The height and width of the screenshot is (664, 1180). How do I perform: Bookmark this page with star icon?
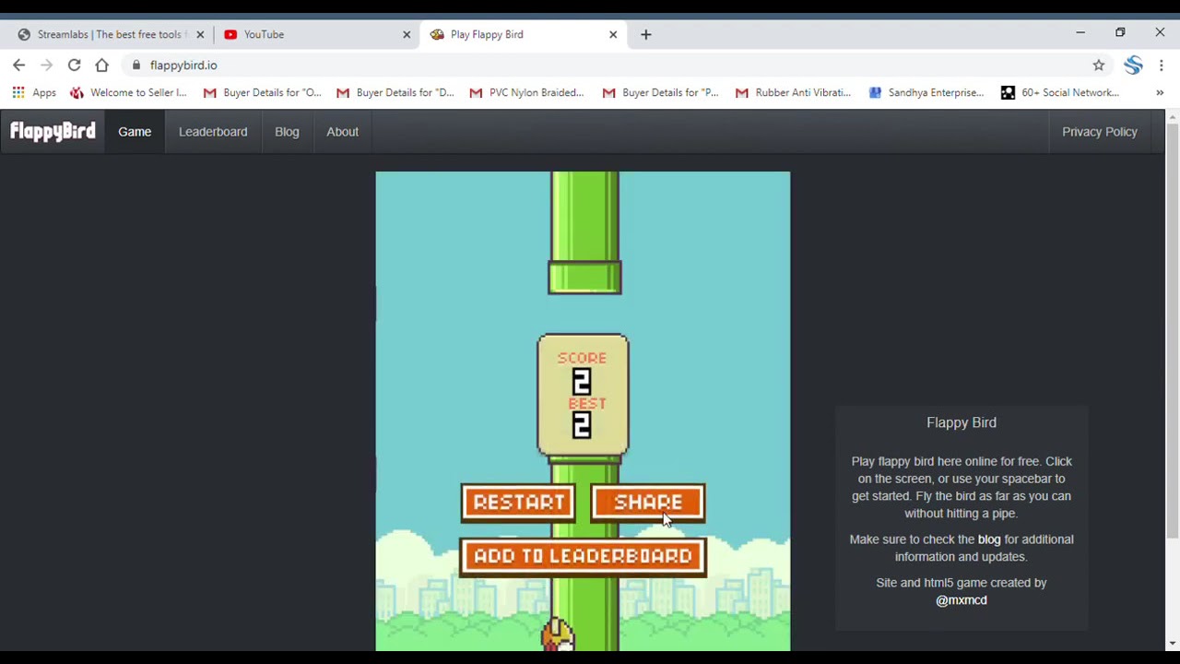pos(1098,65)
